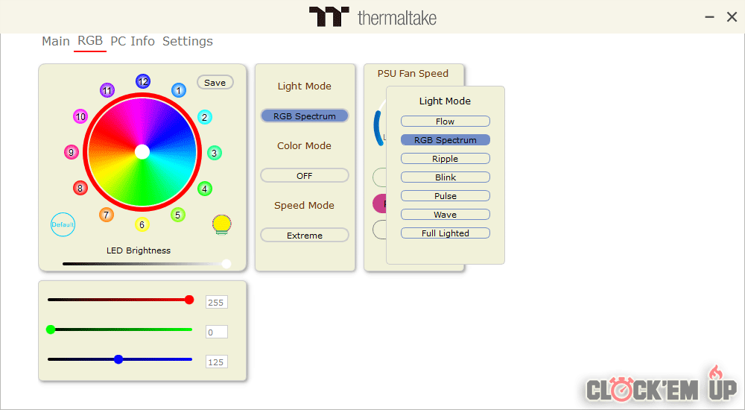This screenshot has height=410, width=745.
Task: Choose Ripple light mode option
Action: tap(446, 159)
